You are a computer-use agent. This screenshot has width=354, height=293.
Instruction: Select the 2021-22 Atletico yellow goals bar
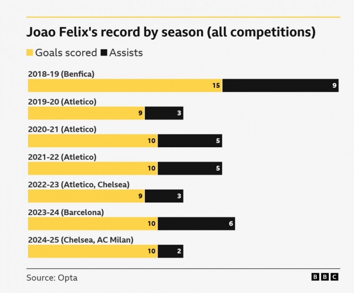click(x=93, y=168)
